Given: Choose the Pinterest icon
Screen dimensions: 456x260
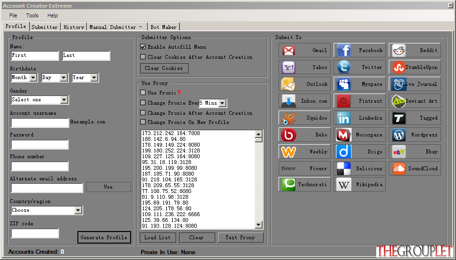Looking at the screenshot, I should click(344, 101).
